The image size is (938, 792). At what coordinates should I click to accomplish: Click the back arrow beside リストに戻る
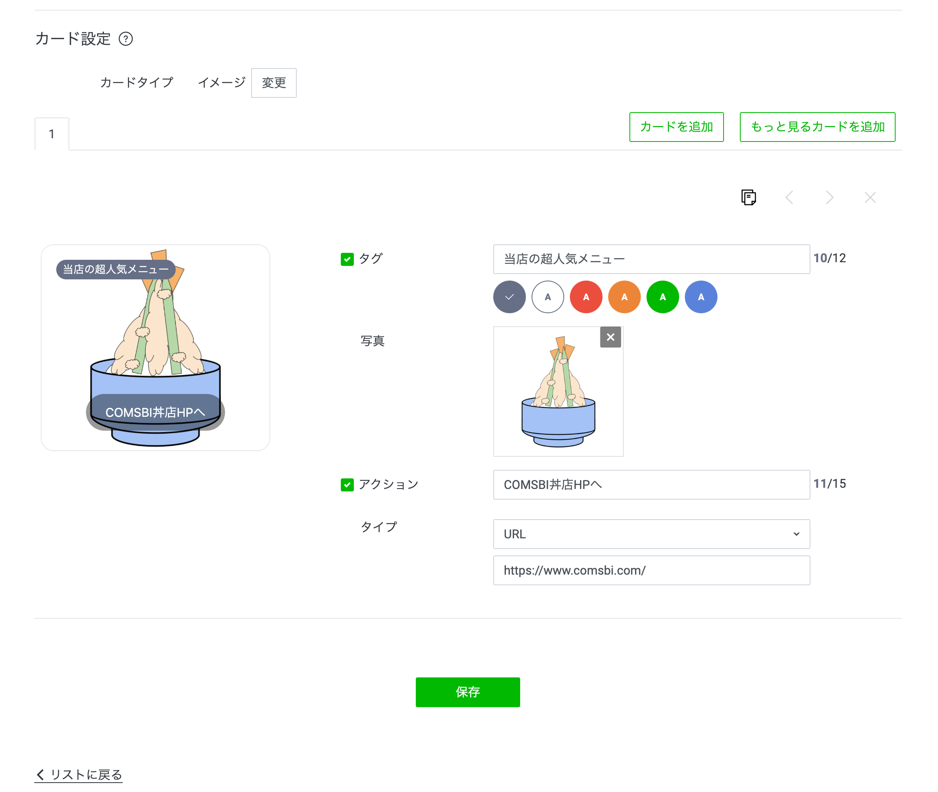point(40,774)
